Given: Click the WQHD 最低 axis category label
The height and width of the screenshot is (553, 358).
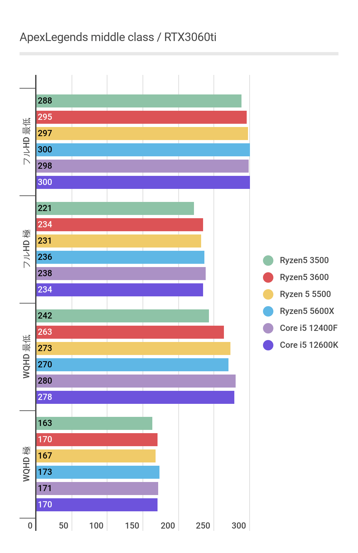Looking at the screenshot, I should (26, 357).
